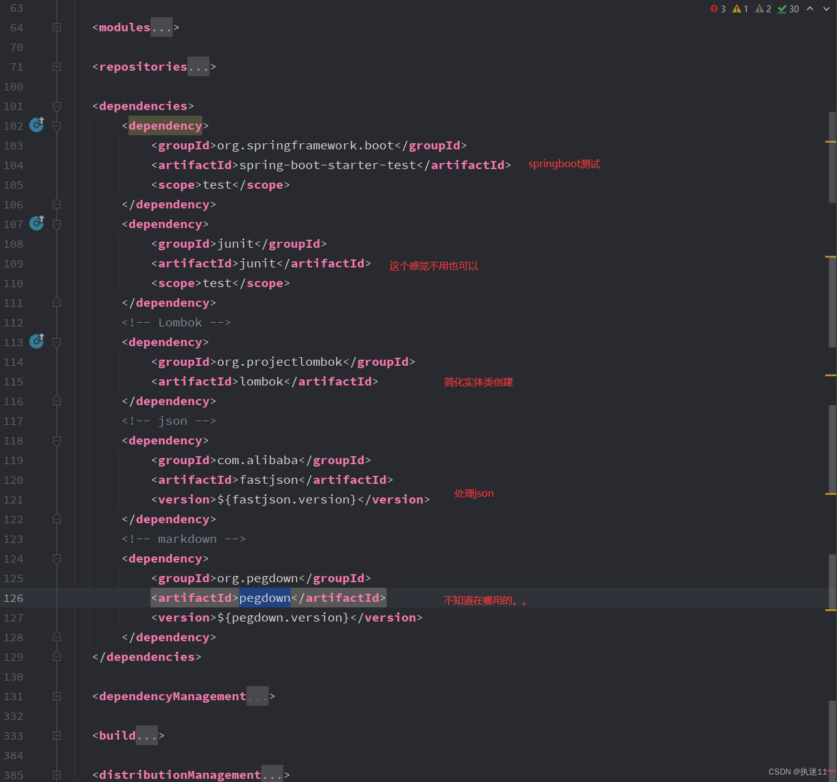
Task: Expand the folded repositories block at line 71
Action: click(57, 66)
